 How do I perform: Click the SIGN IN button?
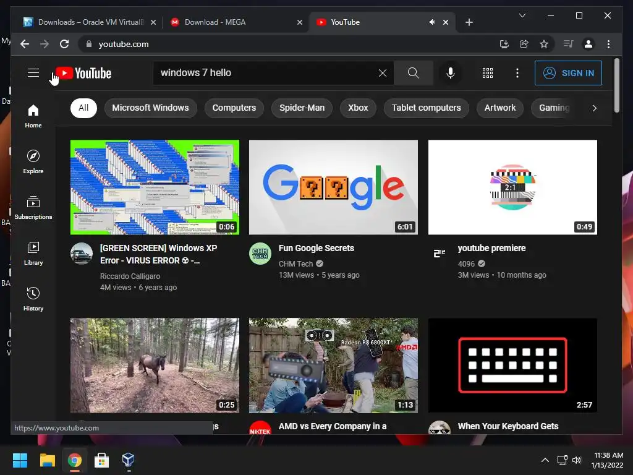pyautogui.click(x=568, y=73)
